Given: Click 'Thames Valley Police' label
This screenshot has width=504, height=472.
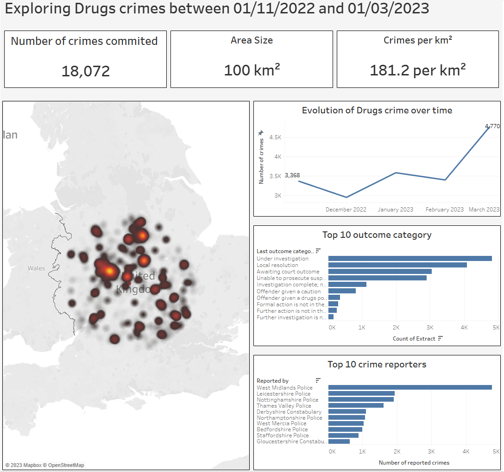Looking at the screenshot, I should 284,406.
